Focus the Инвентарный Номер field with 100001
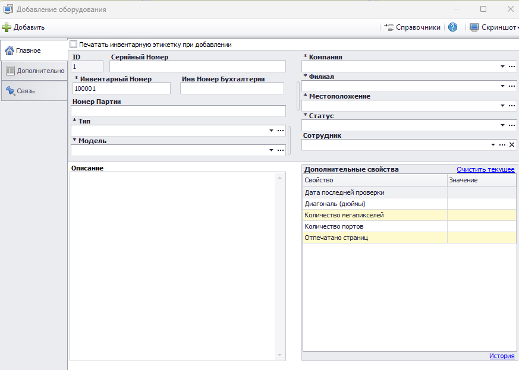 pos(121,88)
